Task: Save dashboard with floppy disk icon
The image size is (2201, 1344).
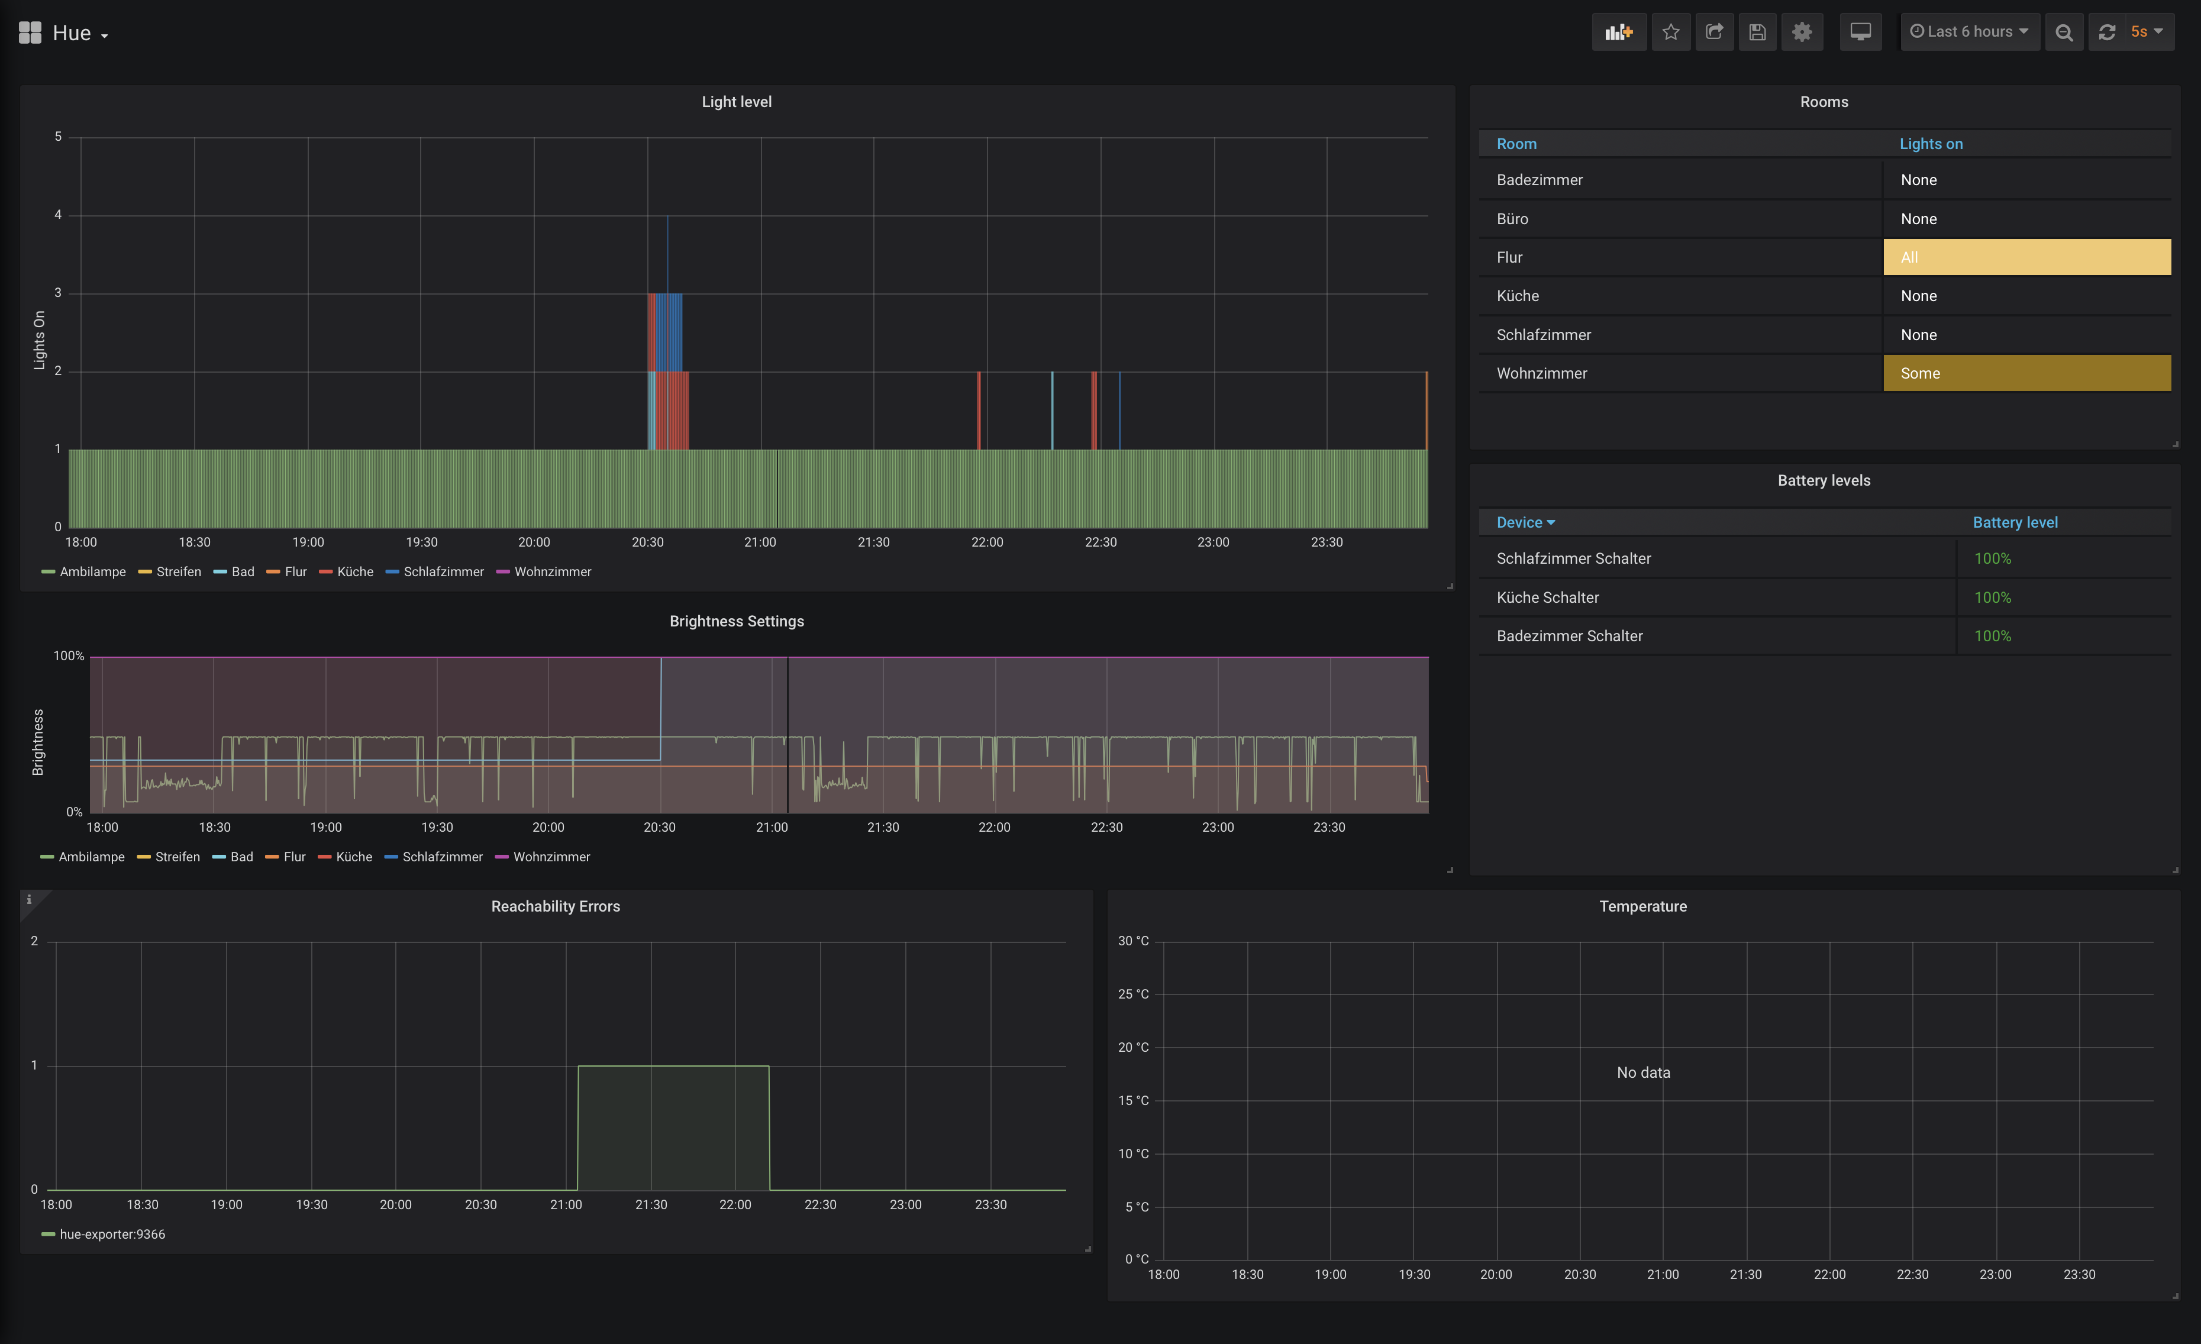Action: (1757, 32)
